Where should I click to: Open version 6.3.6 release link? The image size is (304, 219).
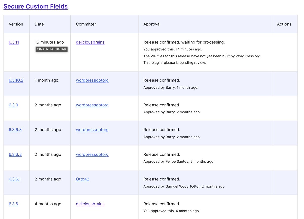[x=13, y=204]
